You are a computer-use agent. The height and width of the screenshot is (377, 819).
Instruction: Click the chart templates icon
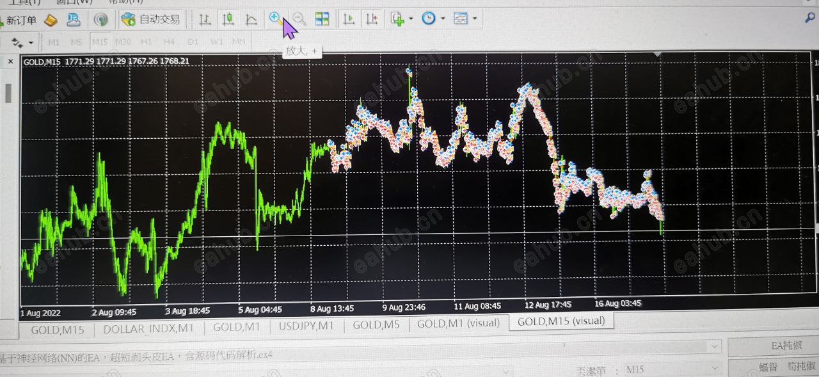tap(461, 19)
